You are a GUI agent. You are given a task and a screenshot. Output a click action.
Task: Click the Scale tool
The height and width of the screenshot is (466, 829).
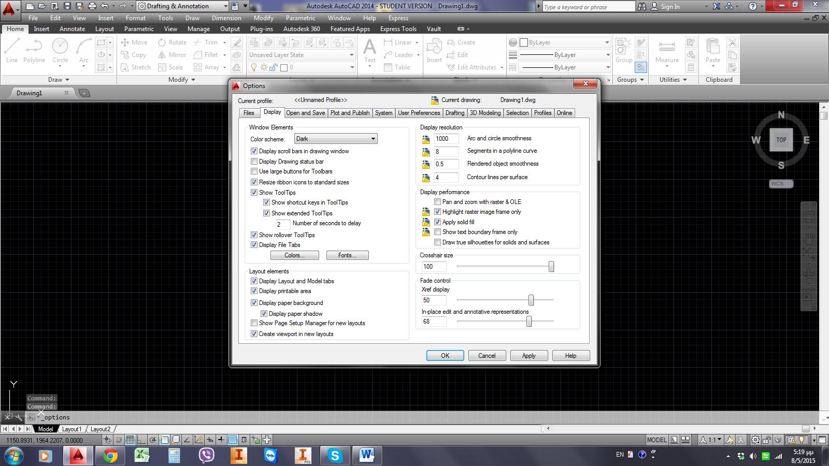[x=170, y=67]
